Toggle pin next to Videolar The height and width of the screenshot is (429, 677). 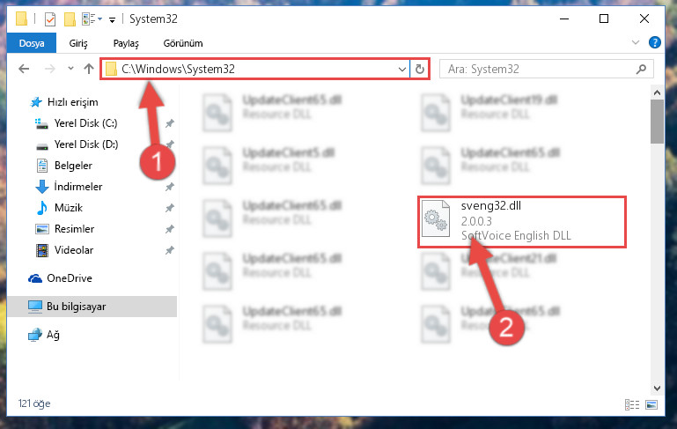point(170,250)
